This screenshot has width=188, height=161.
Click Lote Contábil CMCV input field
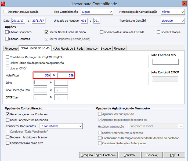[165, 79]
